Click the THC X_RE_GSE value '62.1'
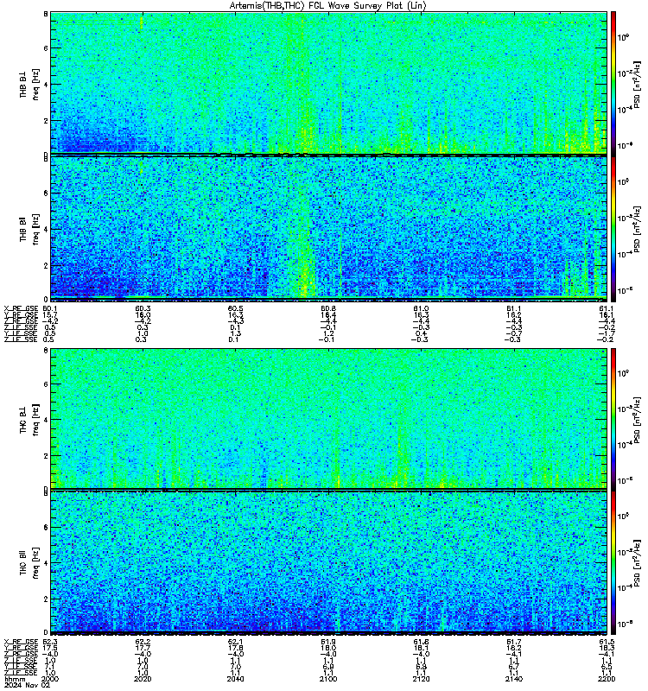This screenshot has width=648, height=691. click(x=235, y=642)
